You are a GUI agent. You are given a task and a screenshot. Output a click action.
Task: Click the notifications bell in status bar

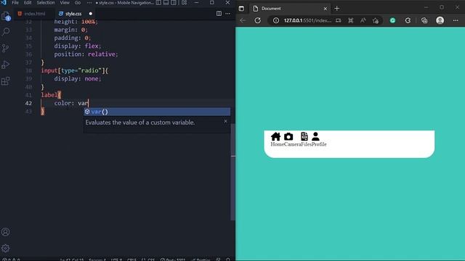(227, 260)
